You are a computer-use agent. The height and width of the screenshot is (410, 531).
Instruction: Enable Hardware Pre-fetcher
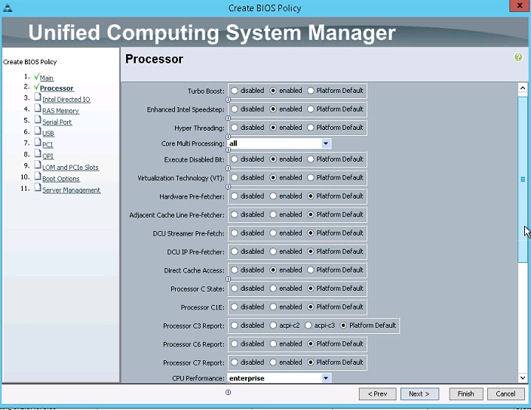point(273,196)
